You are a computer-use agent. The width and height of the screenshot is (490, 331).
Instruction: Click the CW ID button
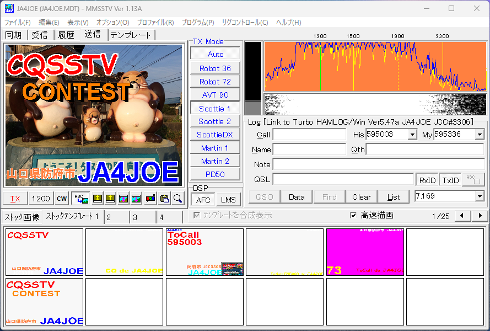pyautogui.click(x=62, y=199)
